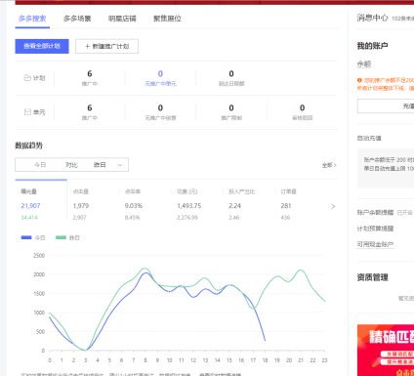The height and width of the screenshot is (376, 414).
Task: Click the 余额 label in 我的账户
Action: click(364, 64)
